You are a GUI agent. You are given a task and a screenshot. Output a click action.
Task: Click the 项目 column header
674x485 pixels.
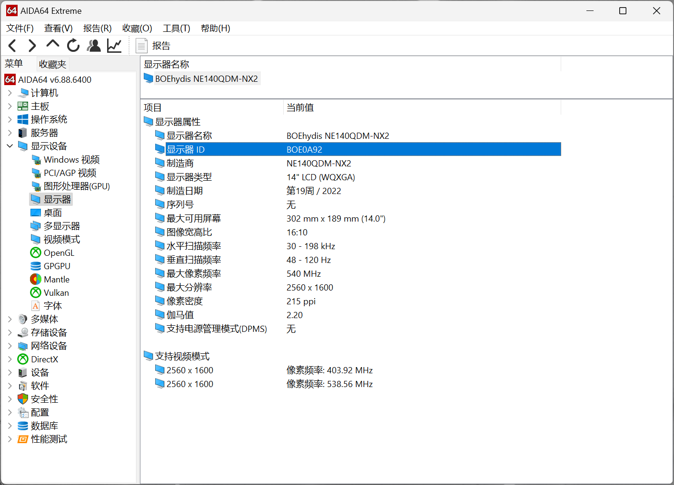(x=212, y=107)
